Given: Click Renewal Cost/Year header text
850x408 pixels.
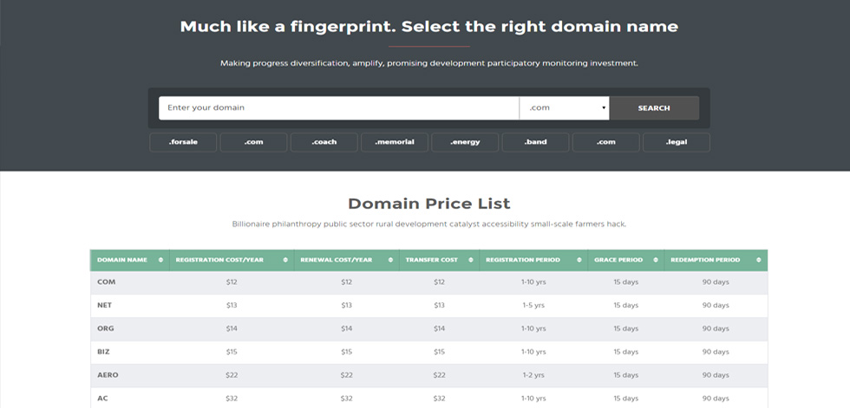Looking at the screenshot, I should 337,260.
